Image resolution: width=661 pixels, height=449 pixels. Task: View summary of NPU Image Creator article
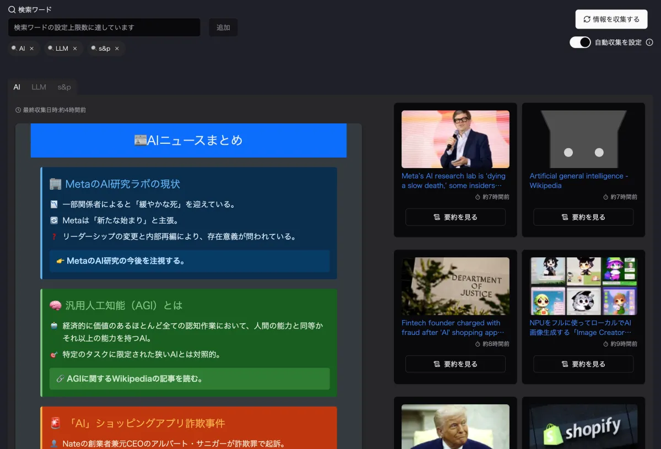[583, 364]
